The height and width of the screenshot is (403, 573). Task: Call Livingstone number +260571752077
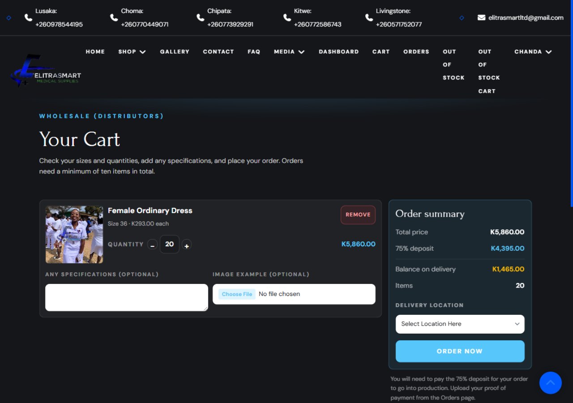pyautogui.click(x=399, y=24)
